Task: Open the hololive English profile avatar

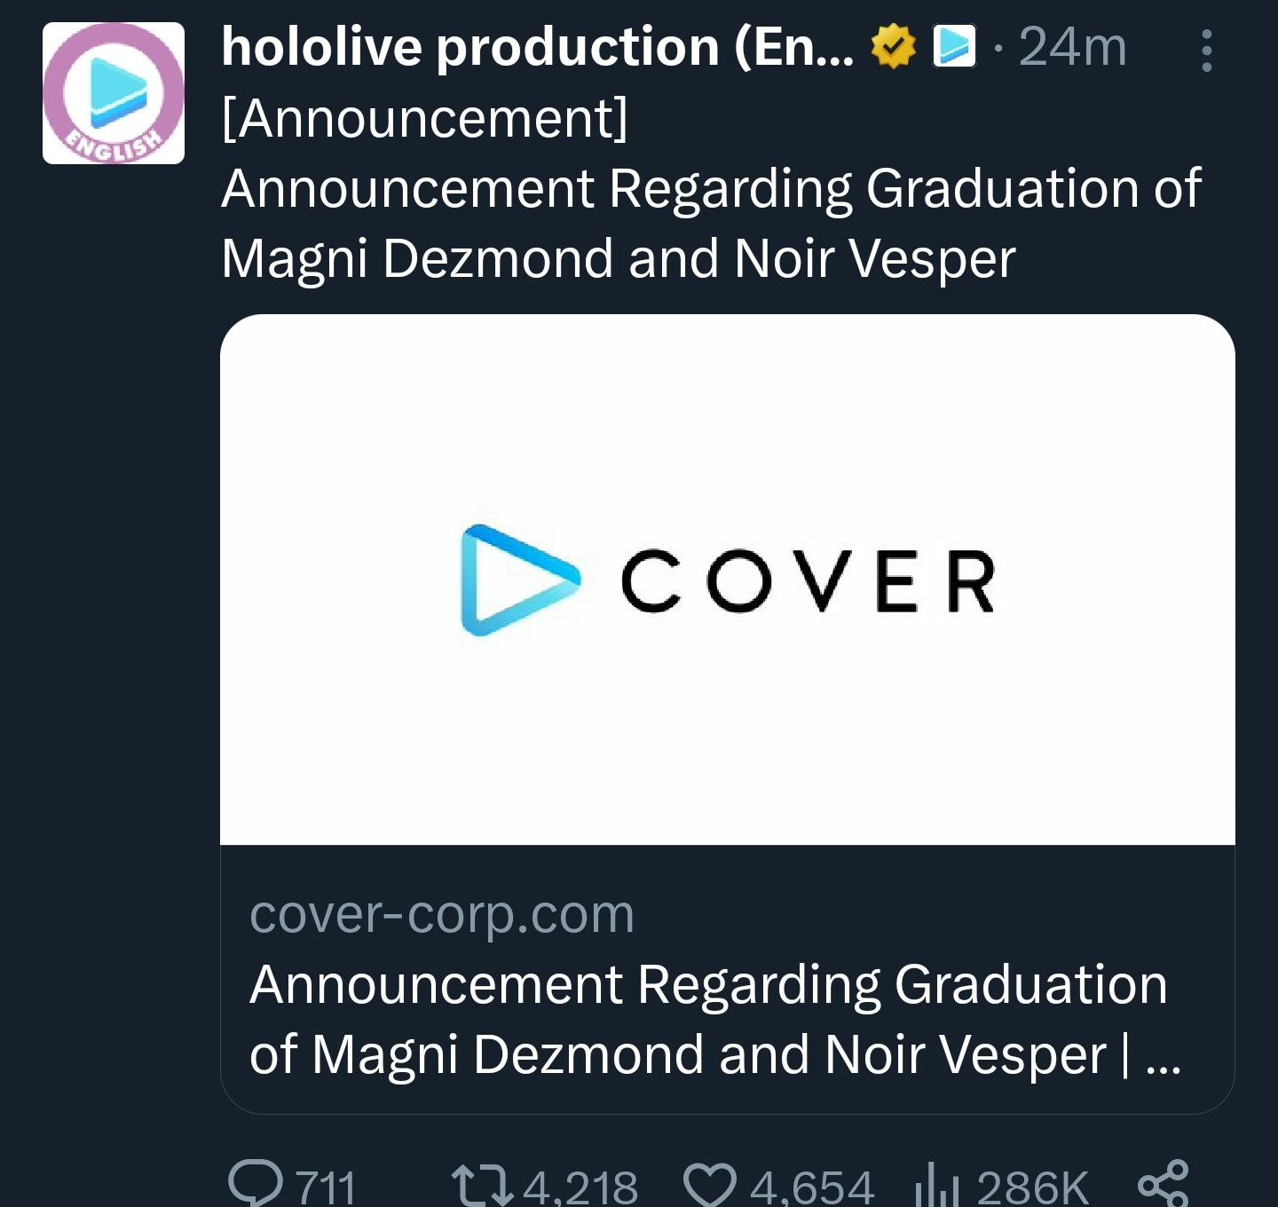Action: 114,93
